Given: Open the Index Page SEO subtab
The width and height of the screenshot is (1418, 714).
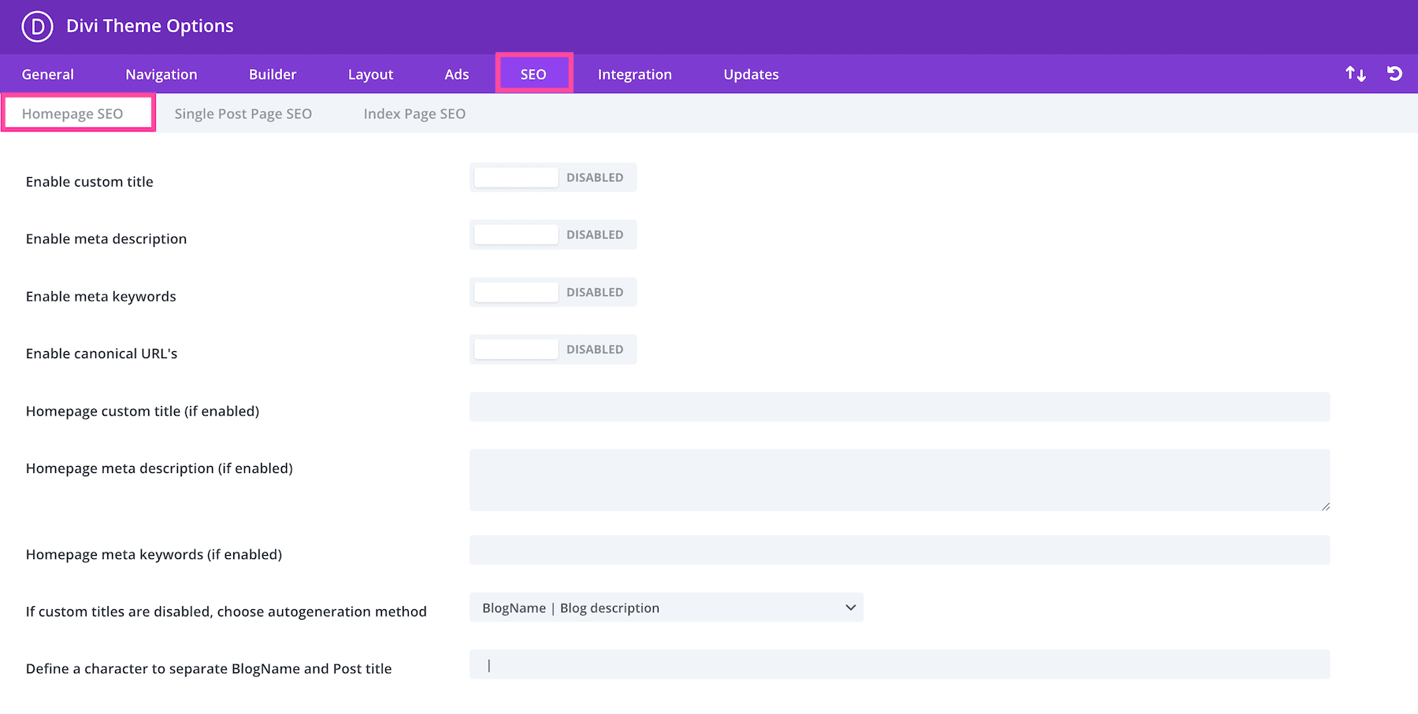Looking at the screenshot, I should point(414,114).
